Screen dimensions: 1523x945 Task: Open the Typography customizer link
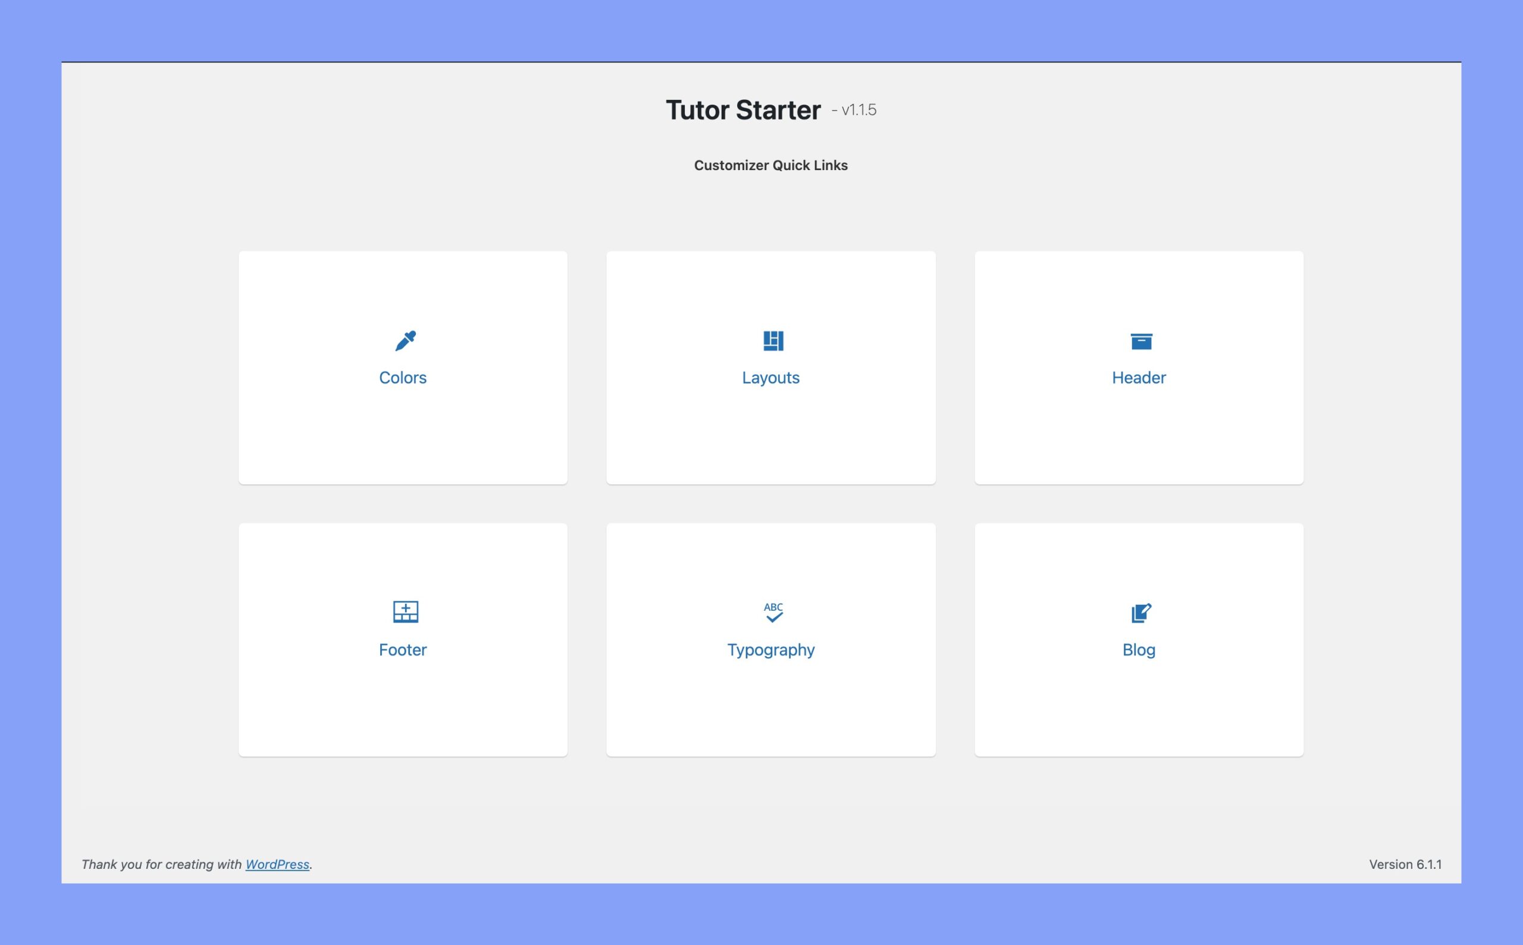[770, 650]
